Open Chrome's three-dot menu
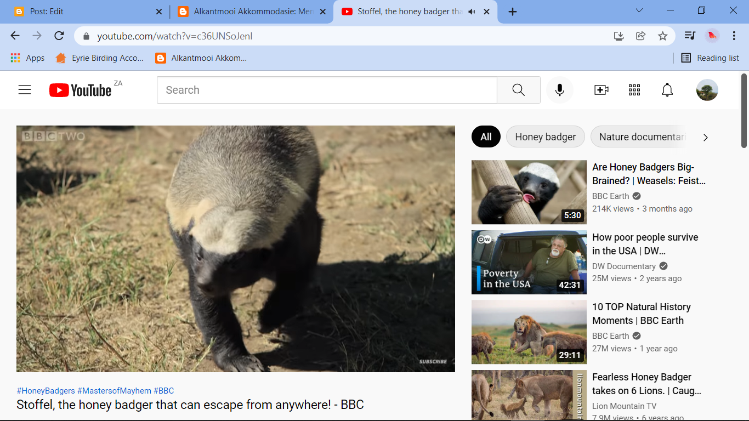The height and width of the screenshot is (421, 749). [734, 36]
